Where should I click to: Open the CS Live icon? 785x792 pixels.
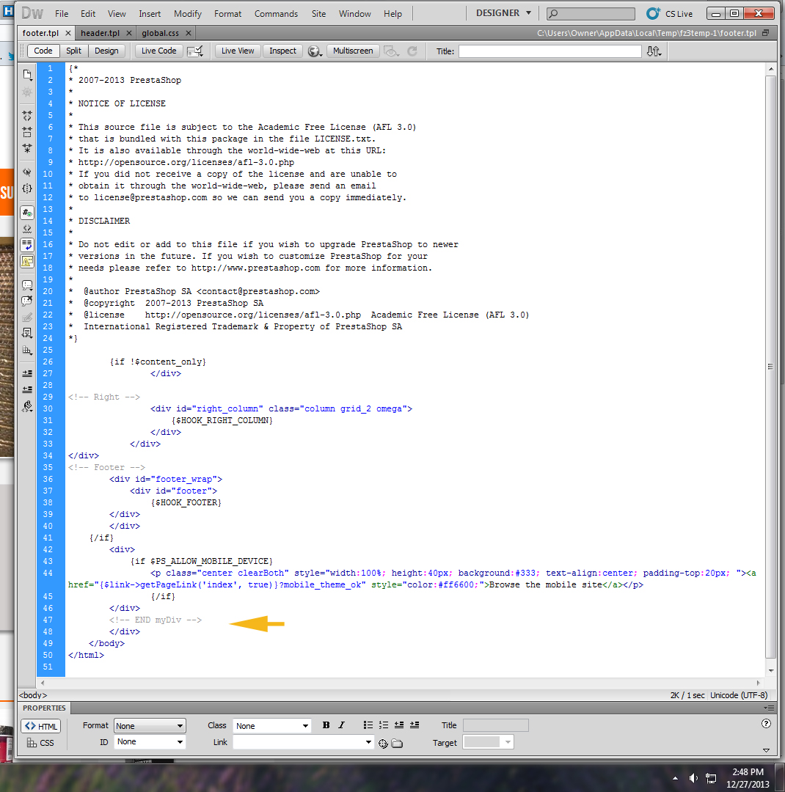click(x=653, y=14)
